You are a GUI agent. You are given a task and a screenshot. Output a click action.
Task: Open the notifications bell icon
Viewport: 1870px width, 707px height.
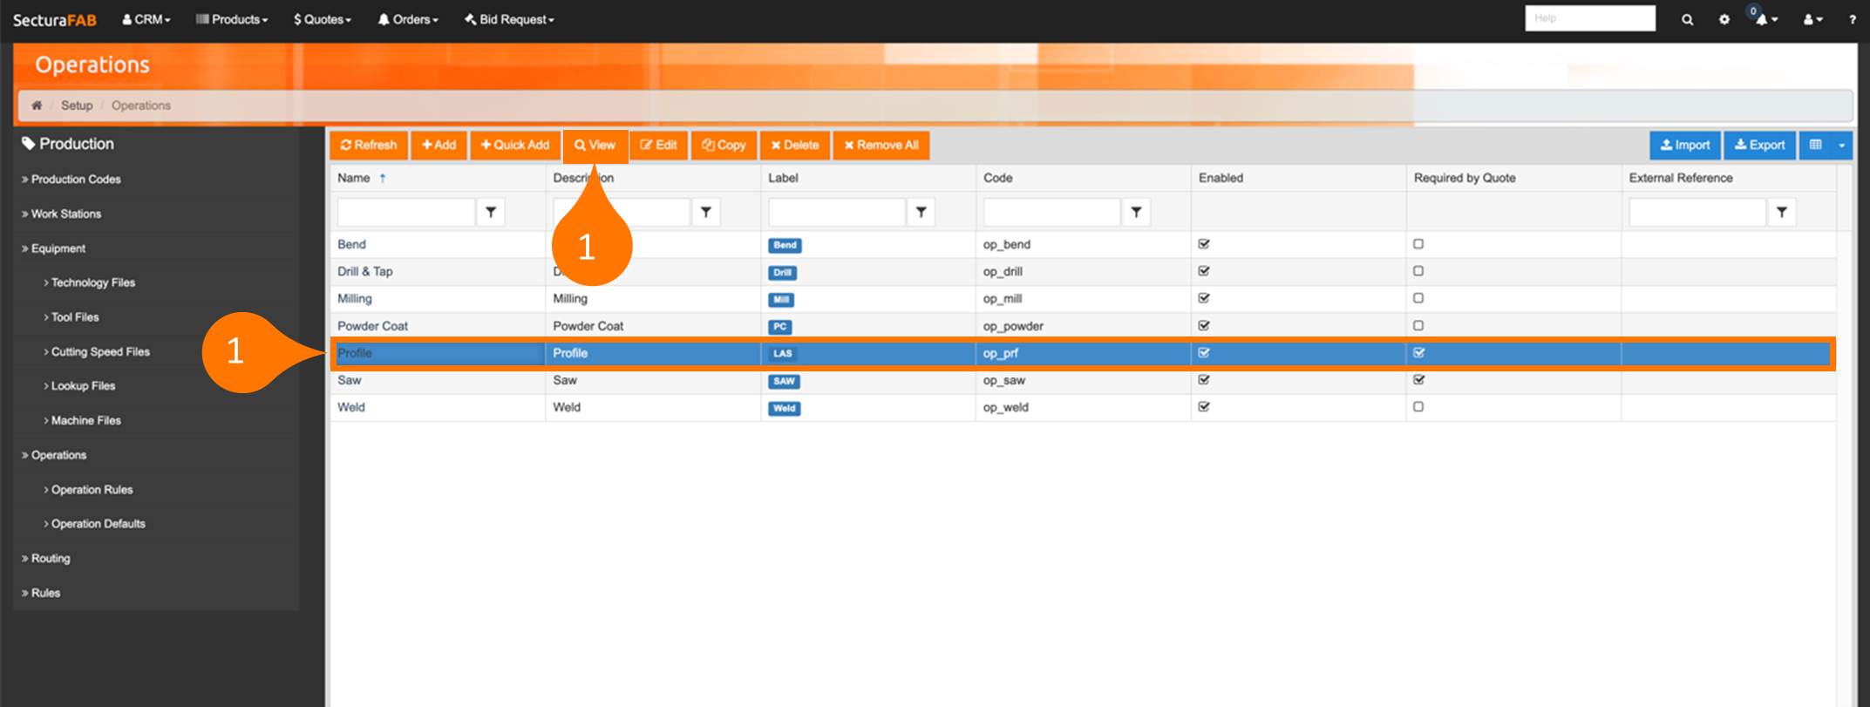(1764, 19)
